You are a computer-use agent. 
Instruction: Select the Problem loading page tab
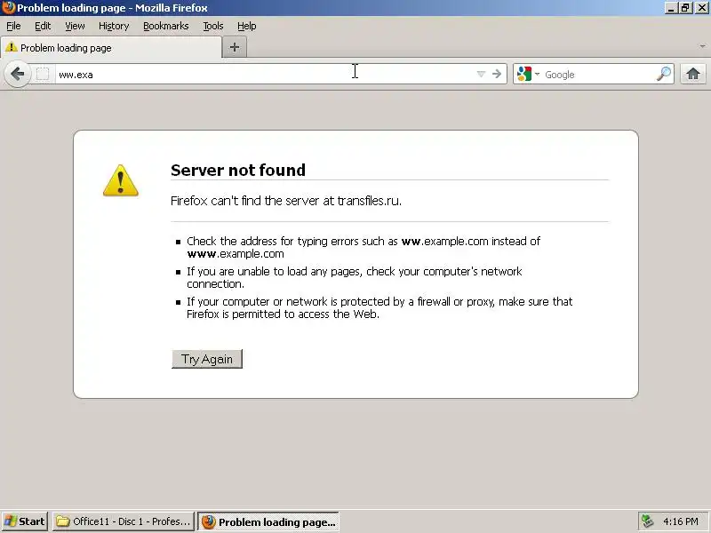coord(111,48)
